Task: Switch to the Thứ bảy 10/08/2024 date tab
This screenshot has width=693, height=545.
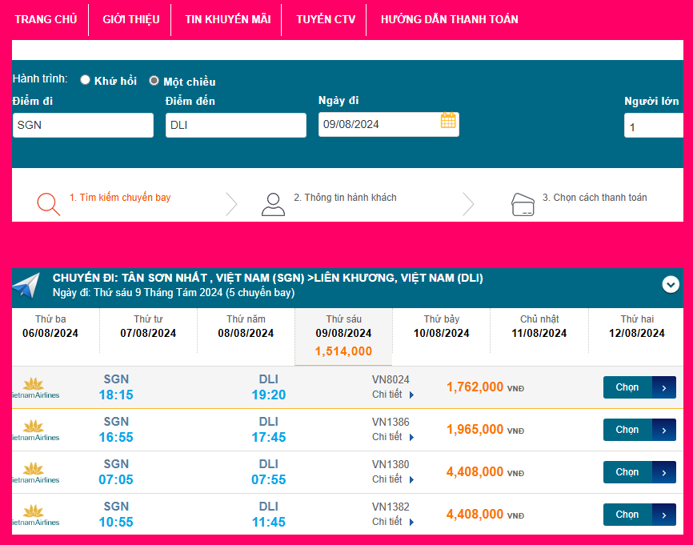Action: 442,327
